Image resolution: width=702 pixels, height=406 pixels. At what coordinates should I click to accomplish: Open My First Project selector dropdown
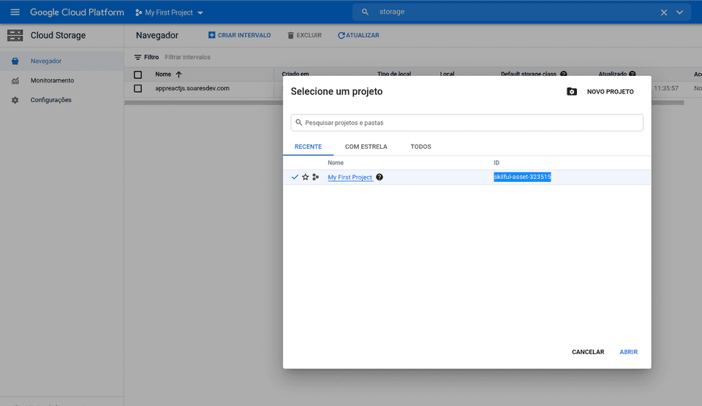[170, 12]
